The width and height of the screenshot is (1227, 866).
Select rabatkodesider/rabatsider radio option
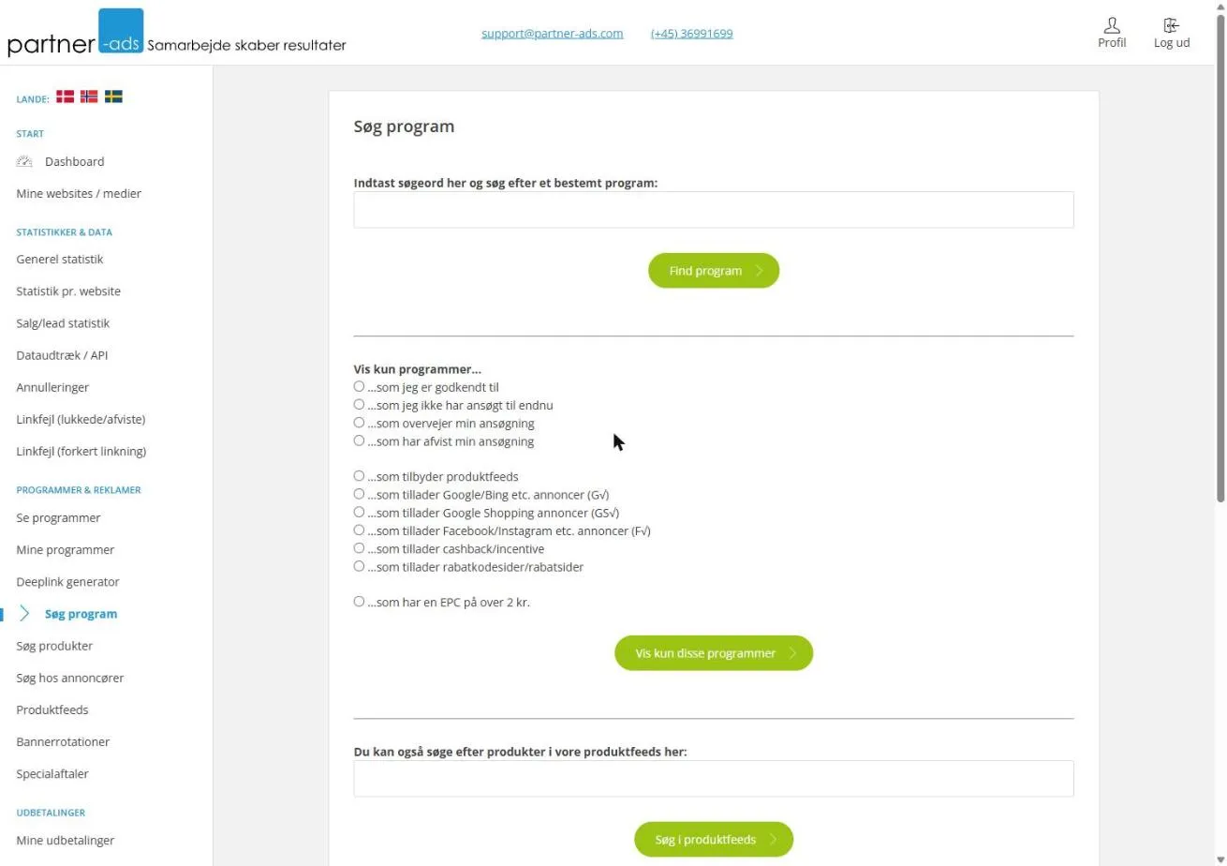[359, 565]
